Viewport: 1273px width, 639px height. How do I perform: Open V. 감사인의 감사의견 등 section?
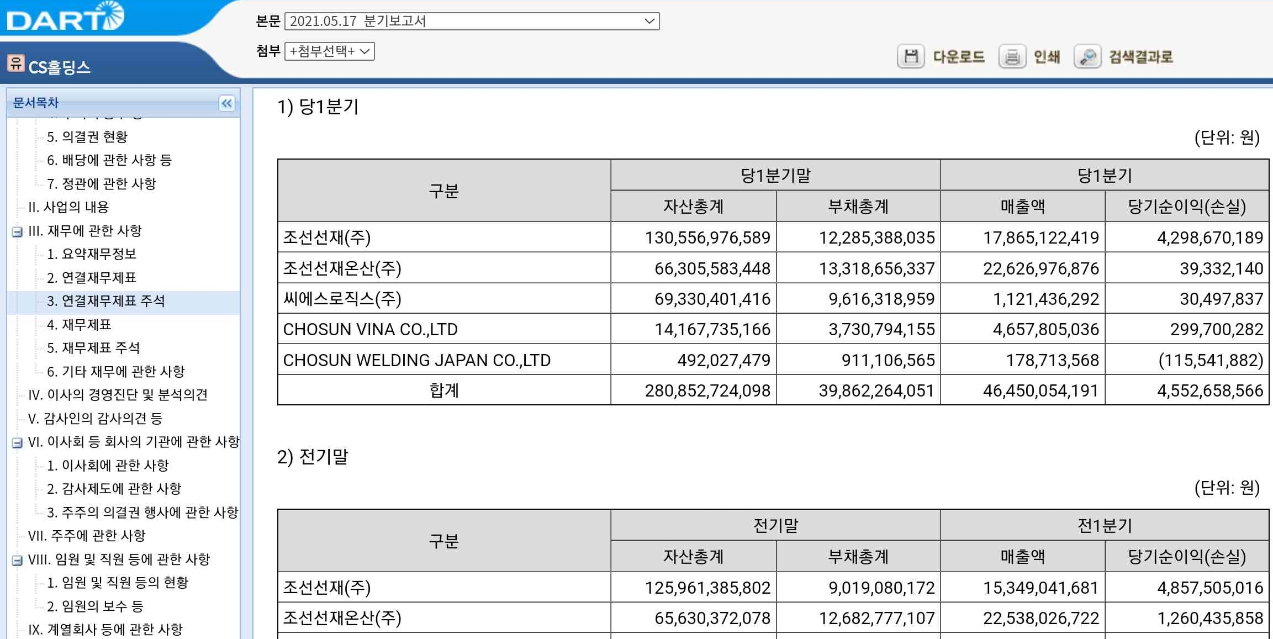(x=95, y=419)
